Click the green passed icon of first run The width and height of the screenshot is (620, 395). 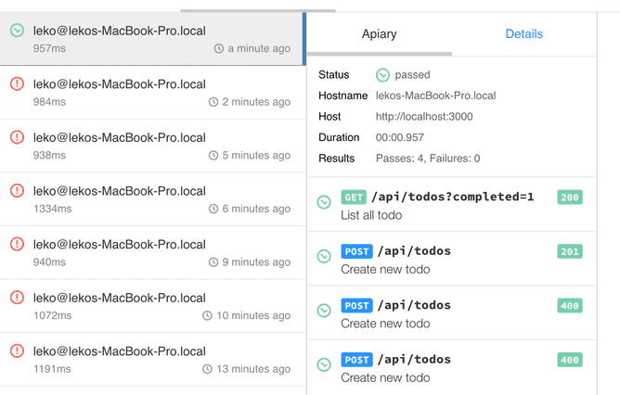click(17, 31)
